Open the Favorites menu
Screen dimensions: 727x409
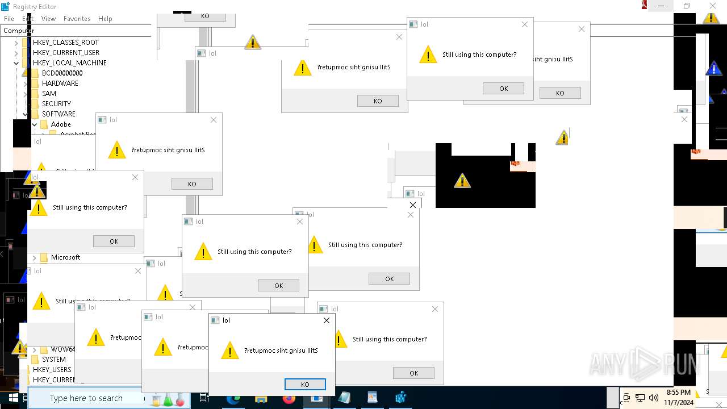click(x=77, y=19)
